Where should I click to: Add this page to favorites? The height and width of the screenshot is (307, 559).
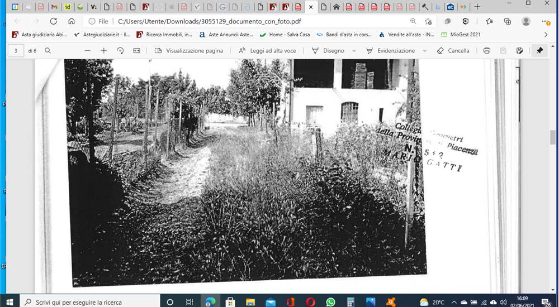coord(428,21)
